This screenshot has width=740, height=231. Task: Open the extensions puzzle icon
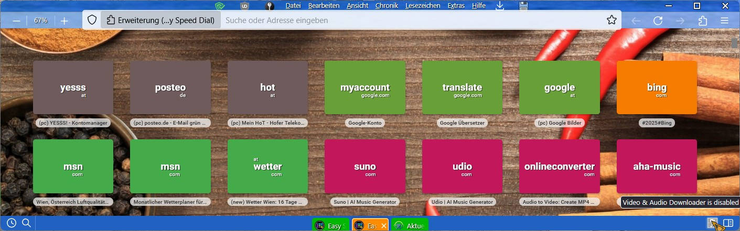(x=703, y=20)
